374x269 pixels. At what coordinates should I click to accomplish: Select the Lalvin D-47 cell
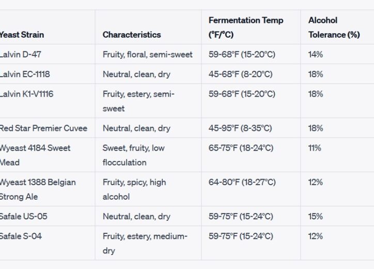[x=21, y=54]
